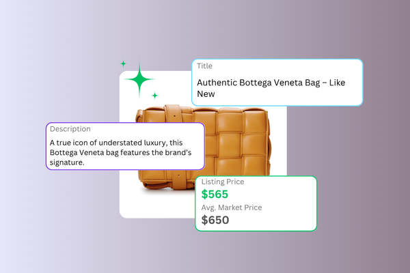Viewport: 410px width, 273px height.
Task: Click the word signature in the description
Action: (67, 162)
